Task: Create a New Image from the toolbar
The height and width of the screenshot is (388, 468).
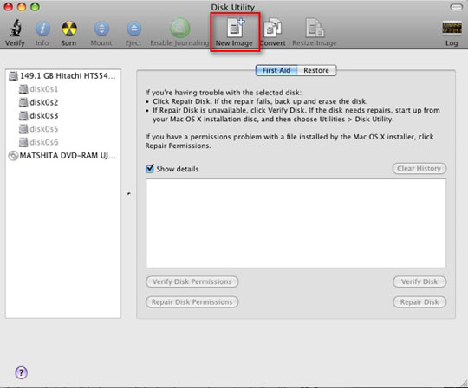Action: click(x=235, y=28)
